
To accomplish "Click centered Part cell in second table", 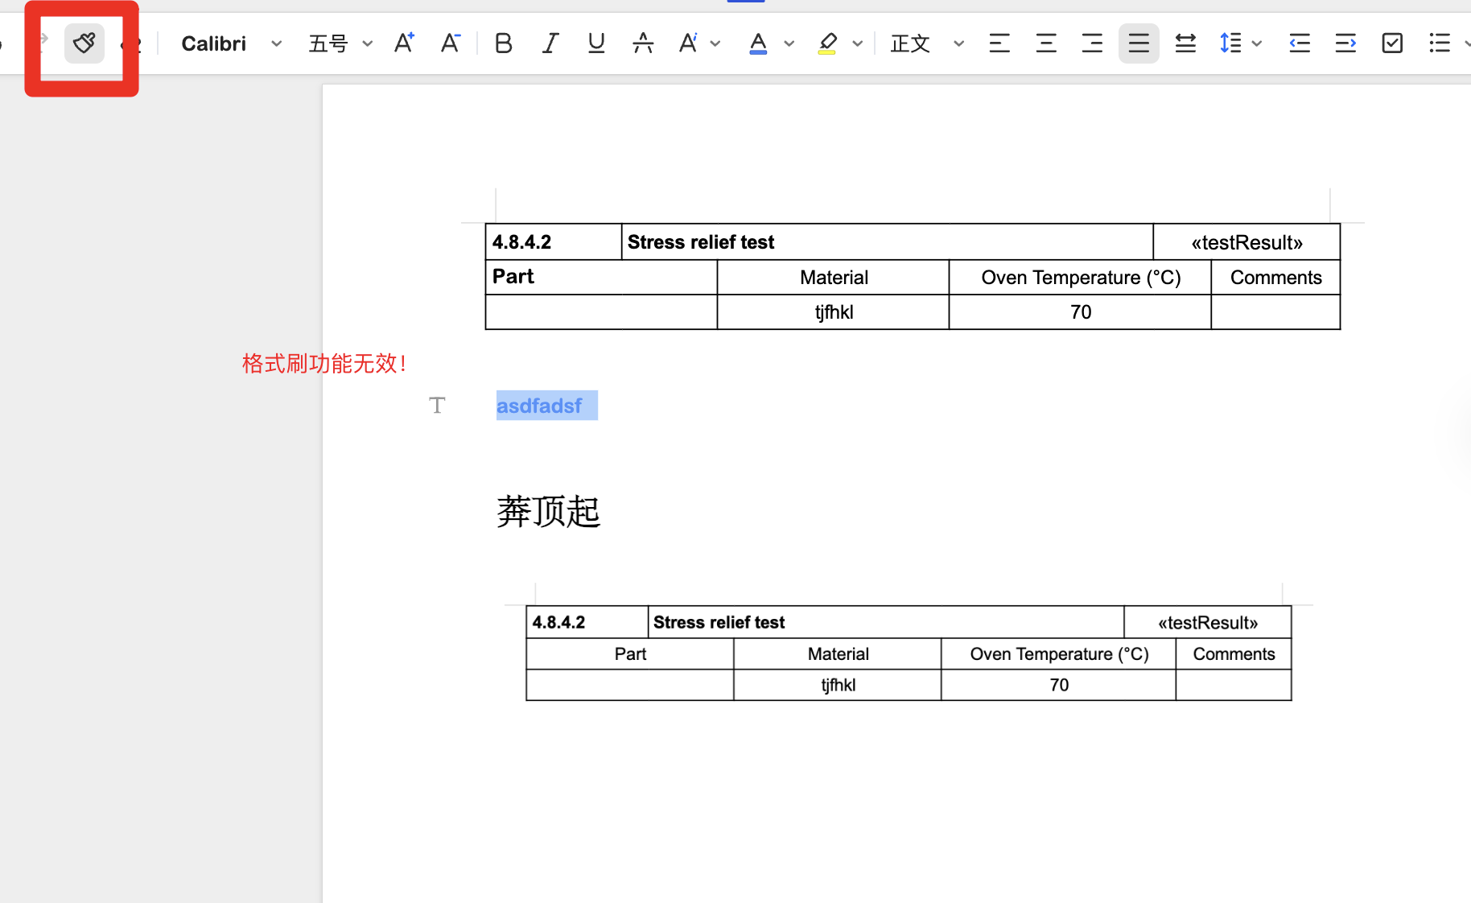I will [630, 654].
